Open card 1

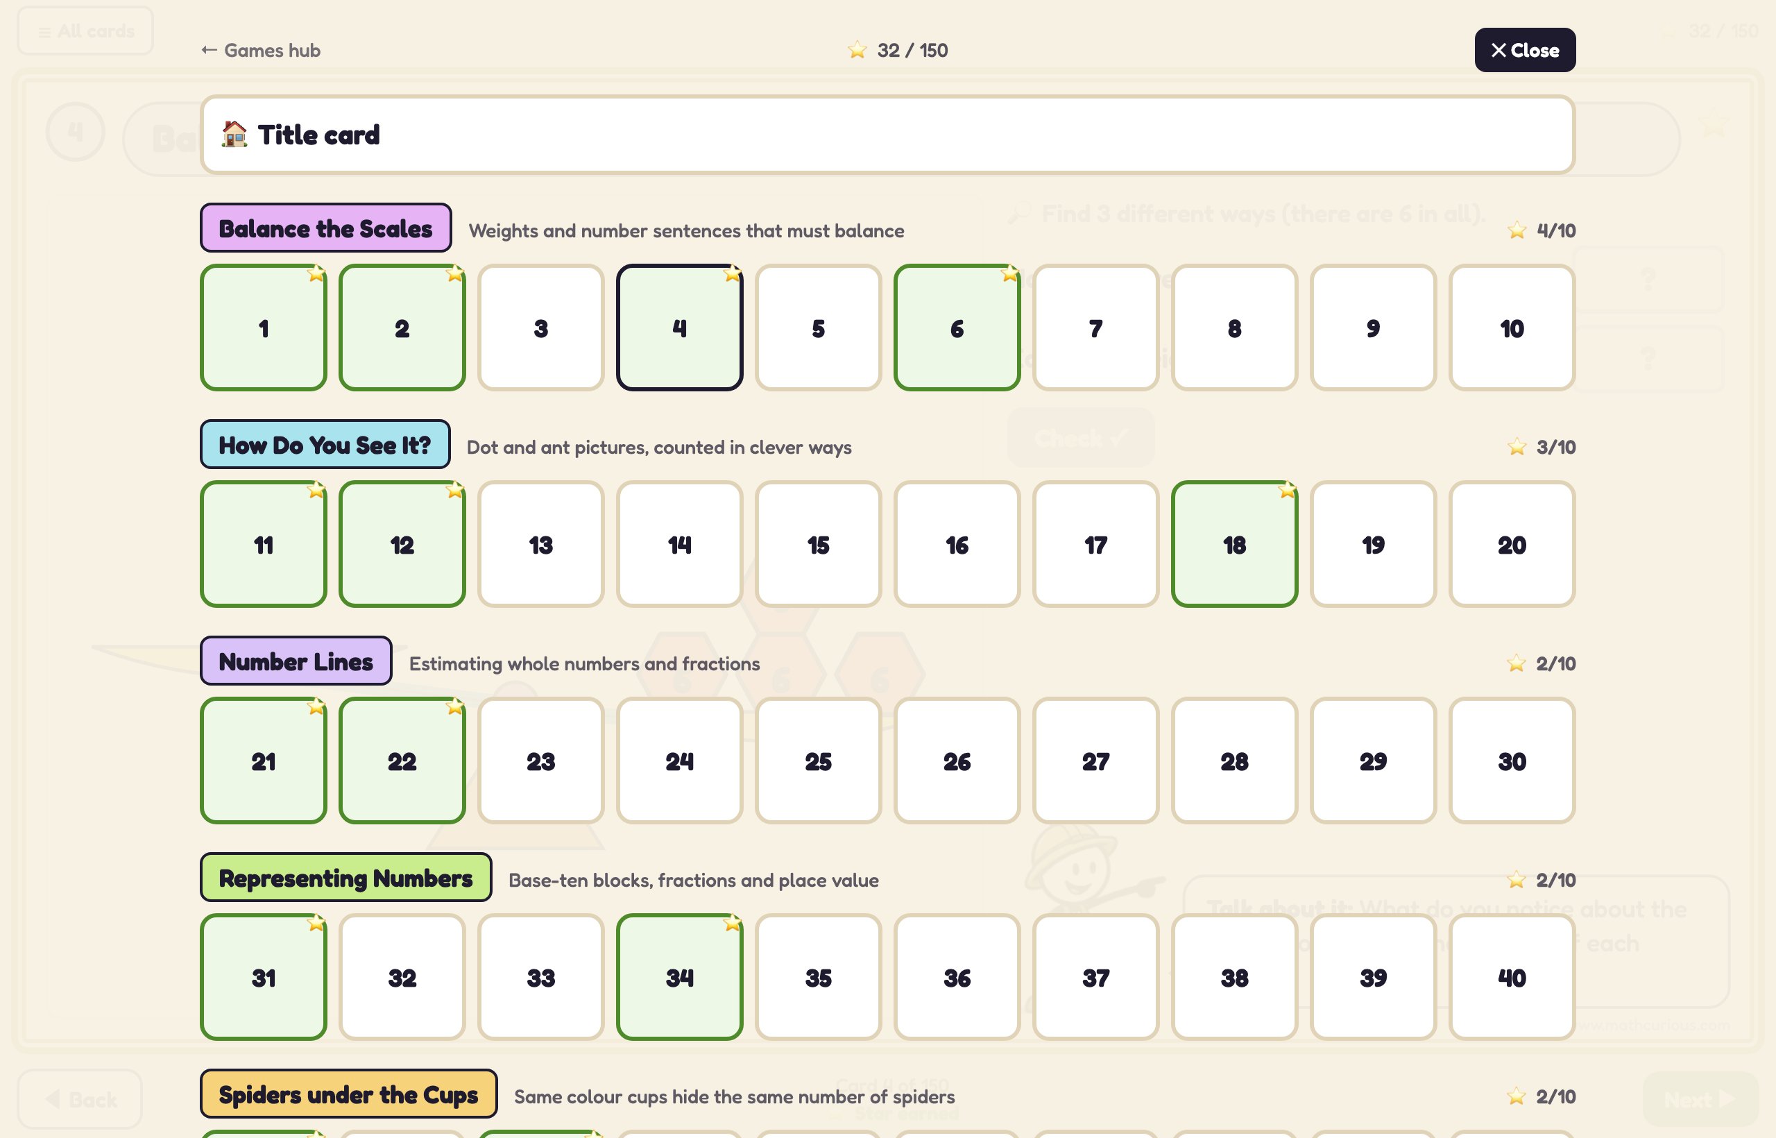[x=264, y=328]
